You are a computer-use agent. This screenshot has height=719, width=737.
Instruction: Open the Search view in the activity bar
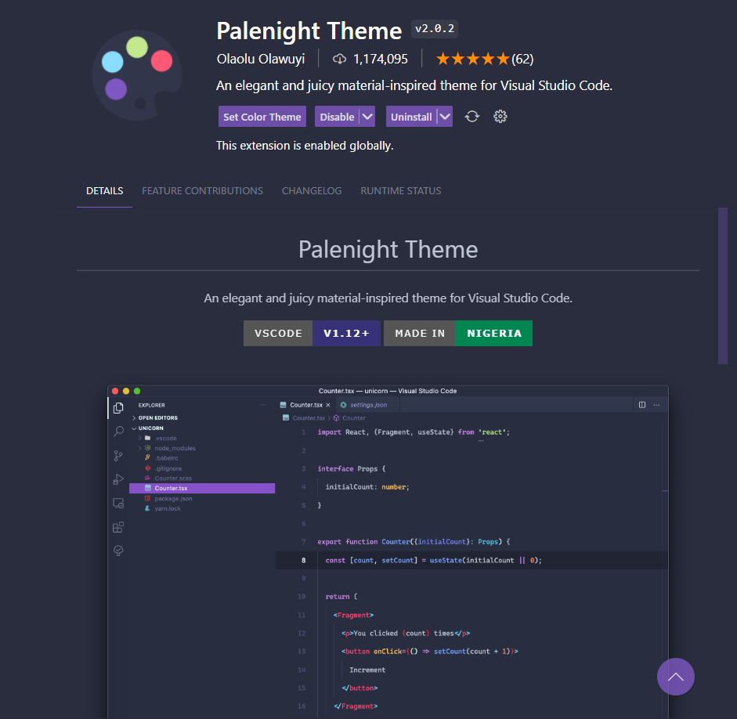click(x=117, y=432)
